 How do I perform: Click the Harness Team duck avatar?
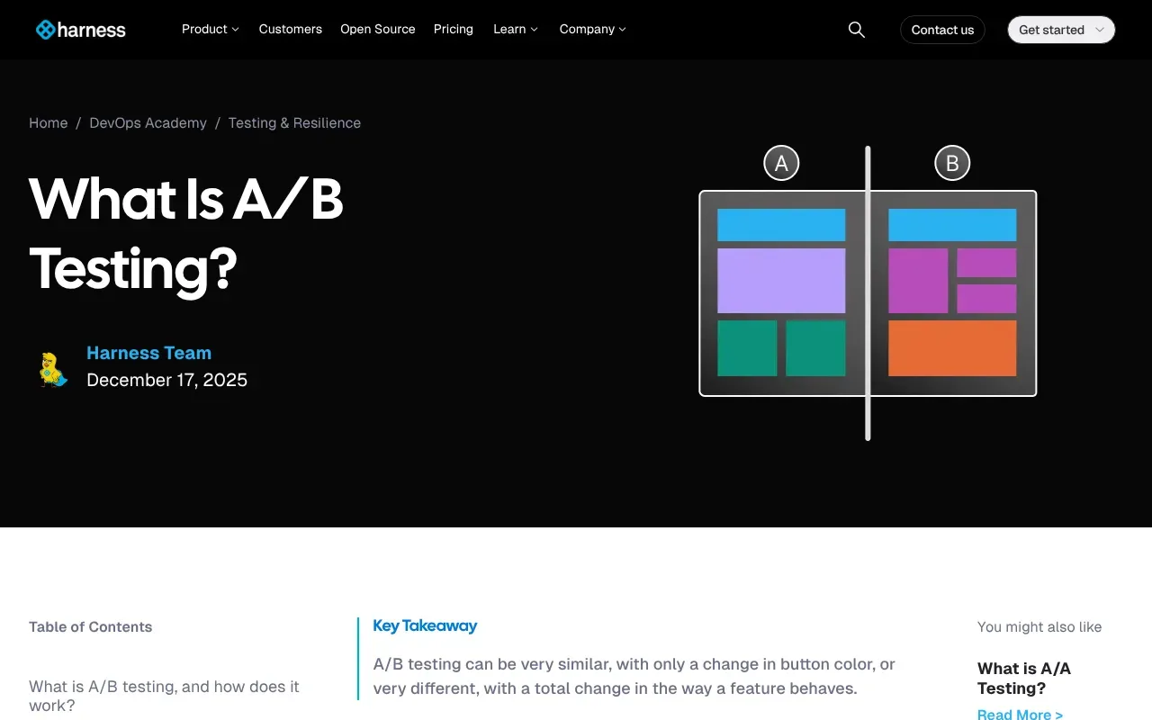point(53,369)
